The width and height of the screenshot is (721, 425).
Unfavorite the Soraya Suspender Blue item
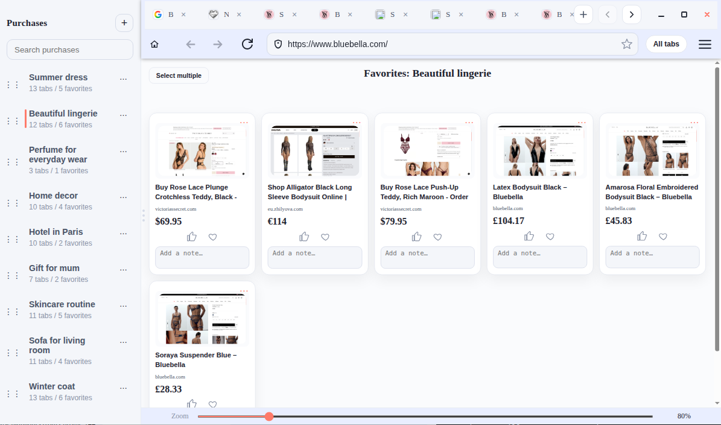(x=212, y=404)
